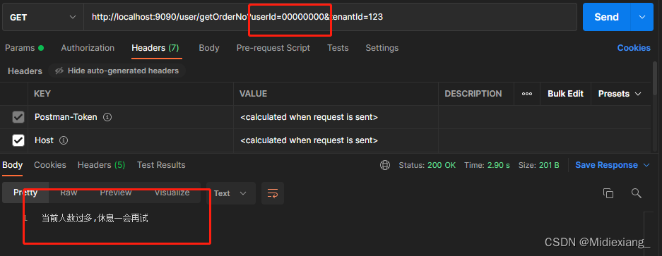Expand the Presets dropdown

(620, 94)
